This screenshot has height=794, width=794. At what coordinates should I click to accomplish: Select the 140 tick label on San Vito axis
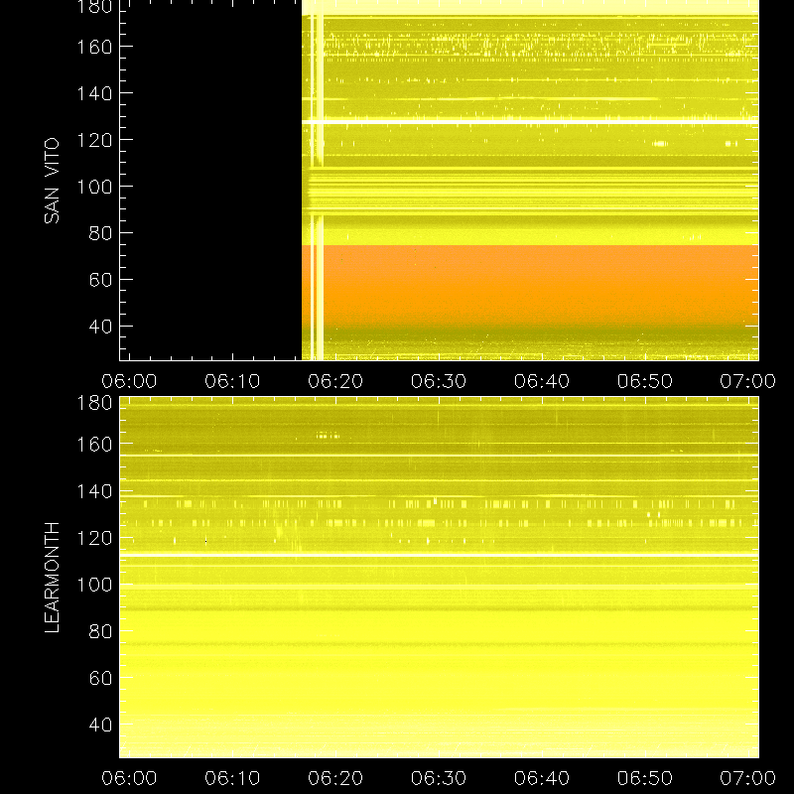click(x=94, y=93)
